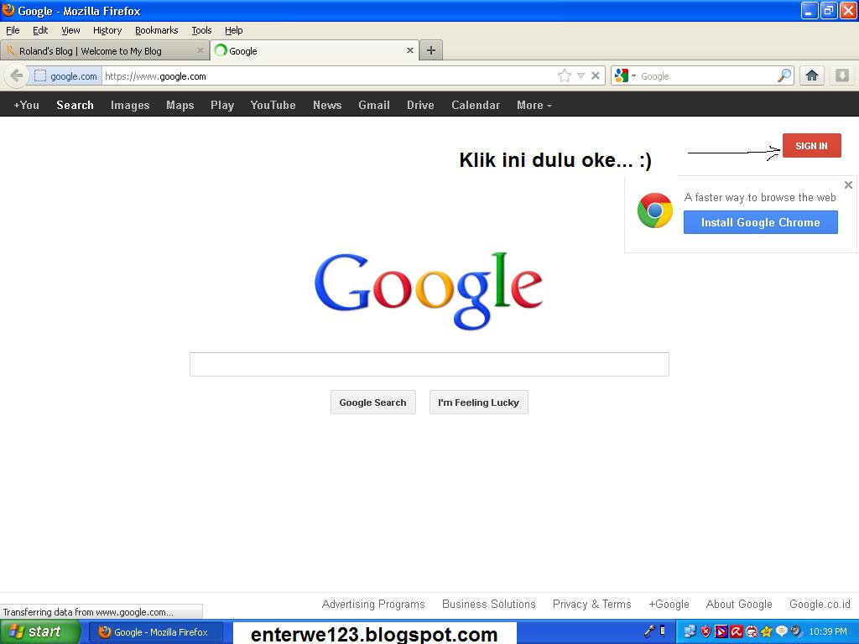Open the Windows start button

(39, 632)
